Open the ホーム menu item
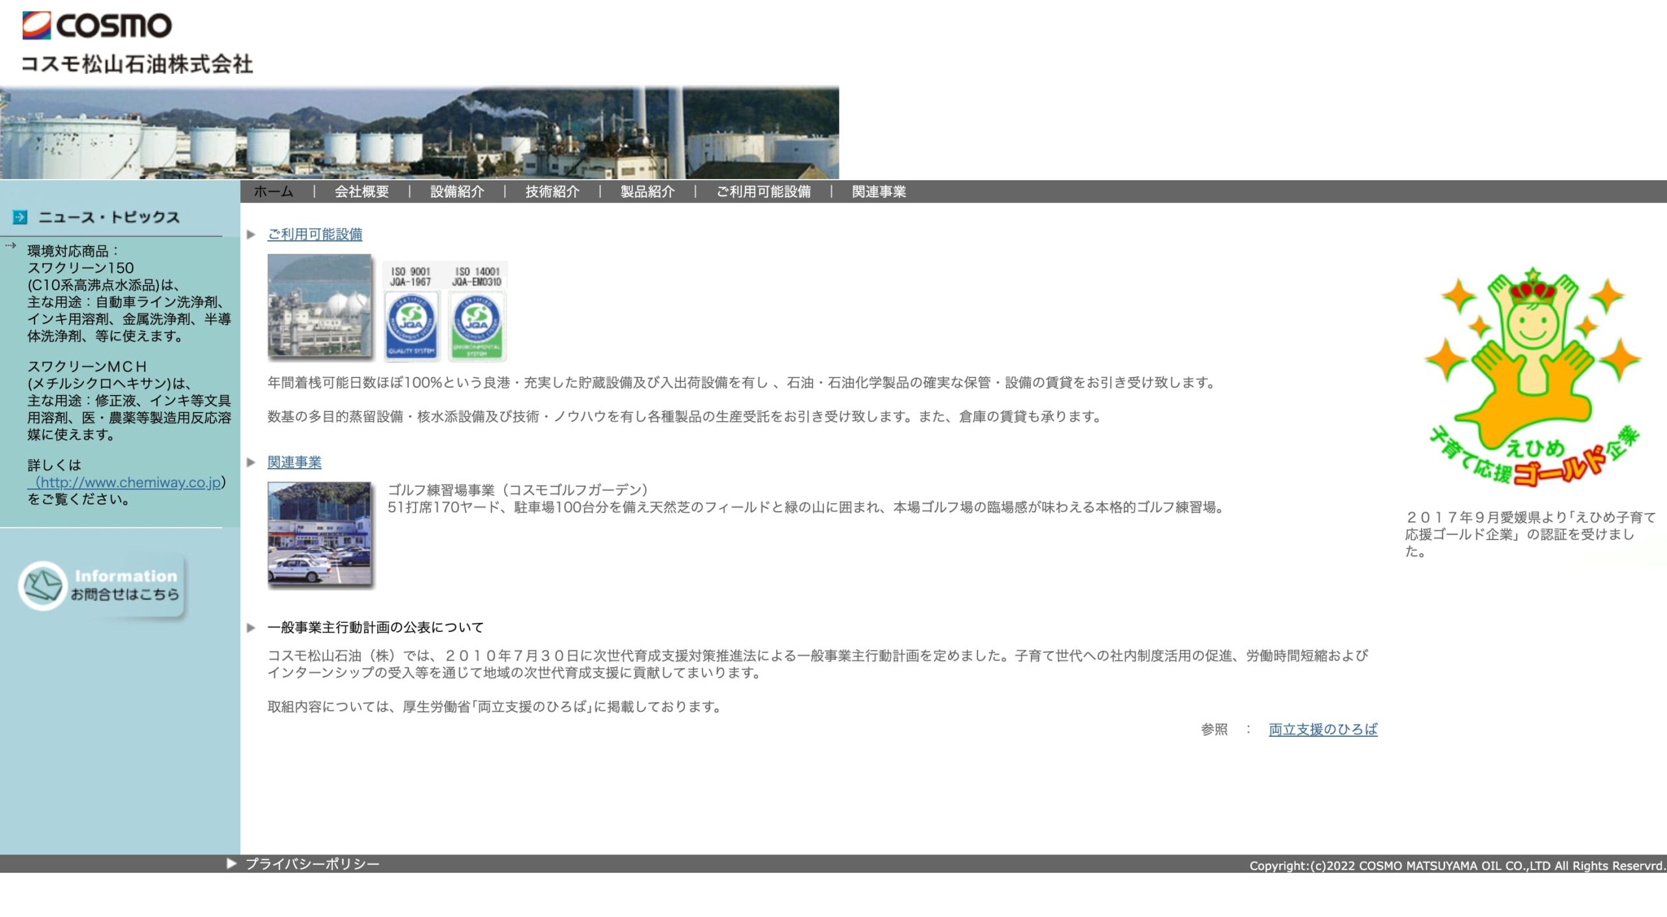 (273, 191)
